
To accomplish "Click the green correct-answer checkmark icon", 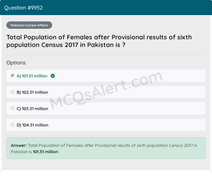I will (x=53, y=76).
